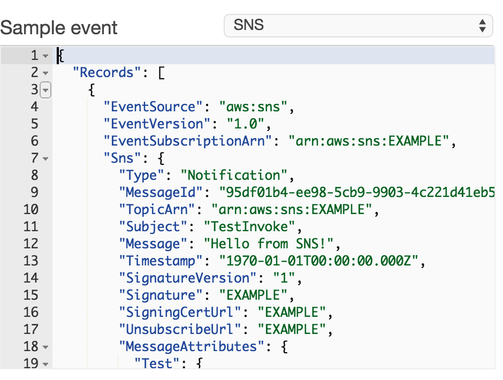The width and height of the screenshot is (503, 380).
Task: Collapse the record object on line 3
Action: tap(44, 90)
